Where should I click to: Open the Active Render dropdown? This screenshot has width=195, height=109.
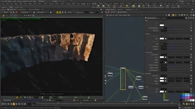[8, 100]
